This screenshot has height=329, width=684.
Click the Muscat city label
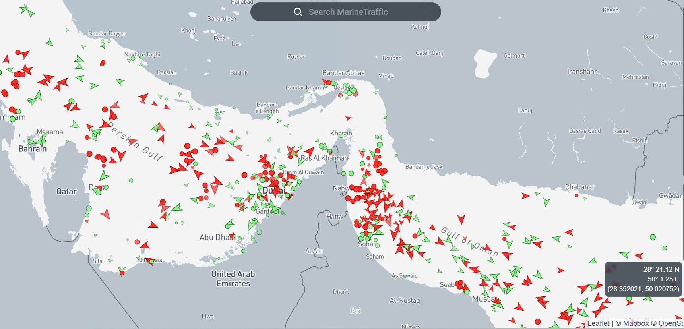pyautogui.click(x=484, y=299)
